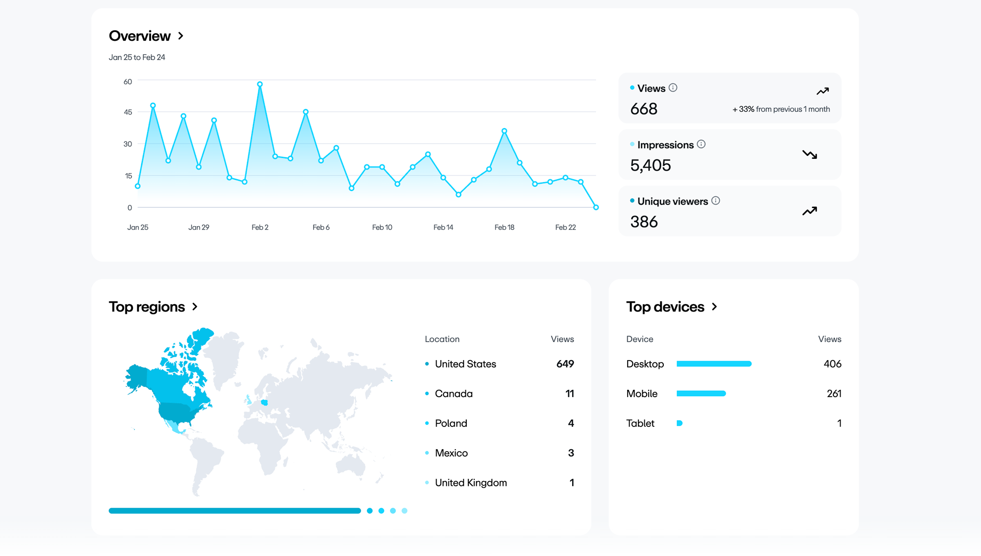Click the Impressions info icon
Viewport: 981px width, 556px height.
(701, 144)
